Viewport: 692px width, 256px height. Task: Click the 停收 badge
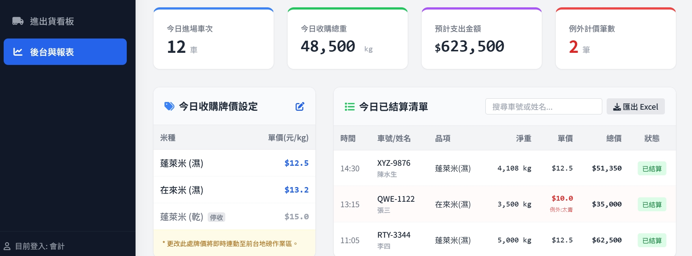point(217,217)
